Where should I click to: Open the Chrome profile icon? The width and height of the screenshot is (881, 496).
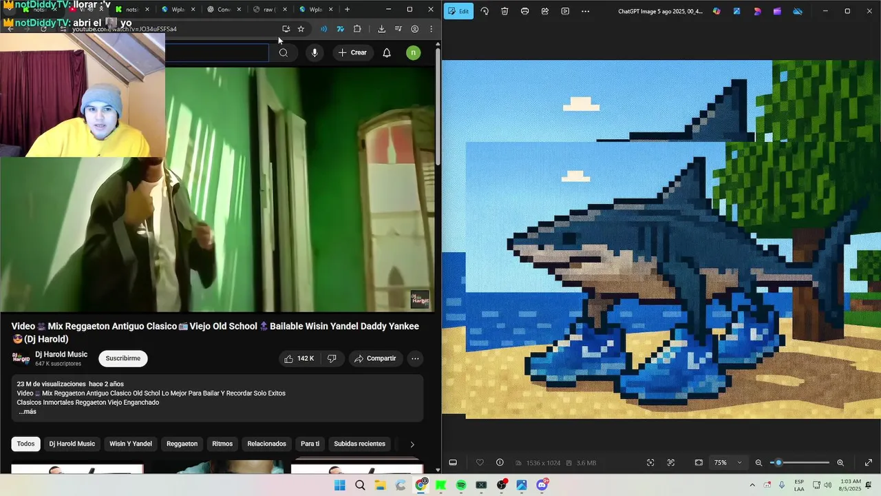coord(414,29)
